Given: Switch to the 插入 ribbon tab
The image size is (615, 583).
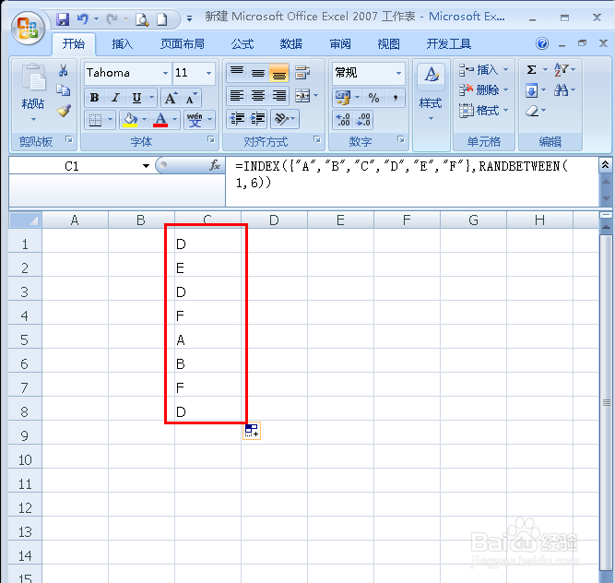Looking at the screenshot, I should 122,43.
